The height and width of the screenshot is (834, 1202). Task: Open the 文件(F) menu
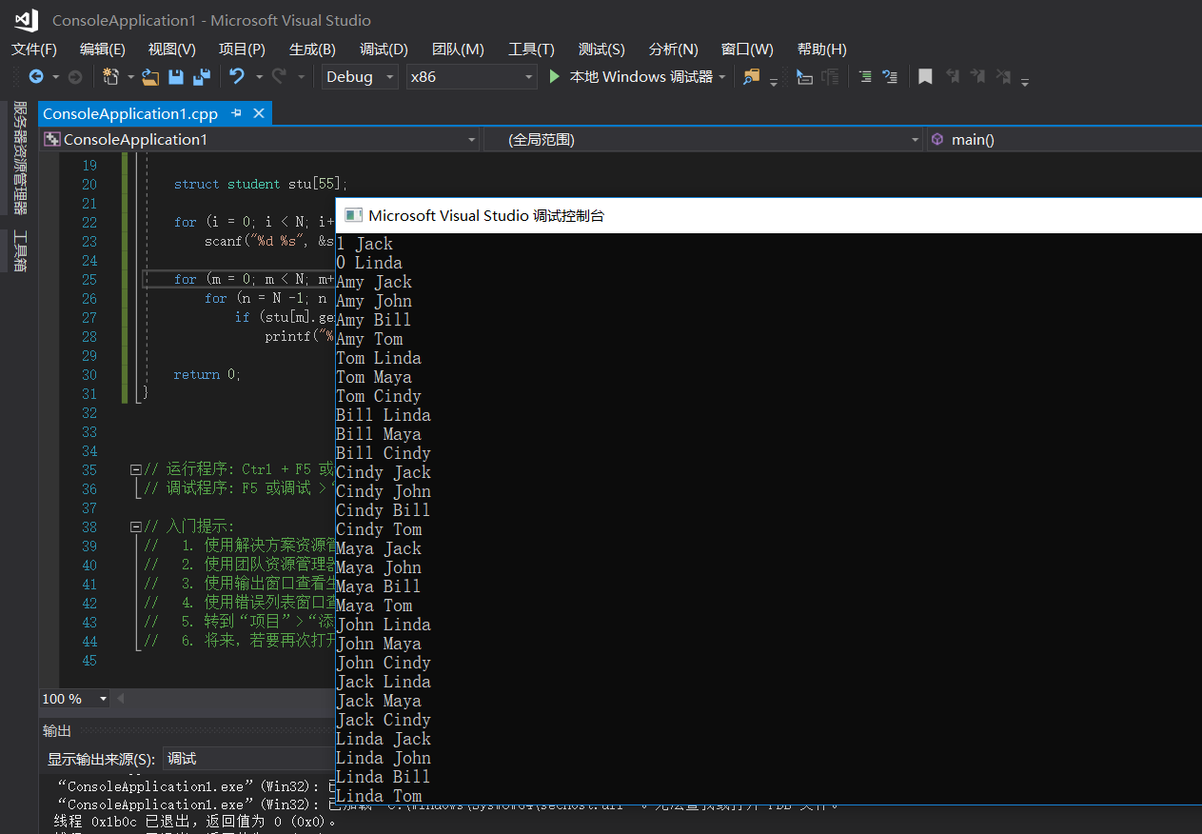pos(34,50)
